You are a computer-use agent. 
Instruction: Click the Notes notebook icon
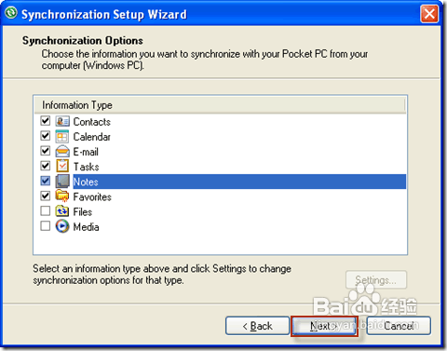click(x=62, y=182)
